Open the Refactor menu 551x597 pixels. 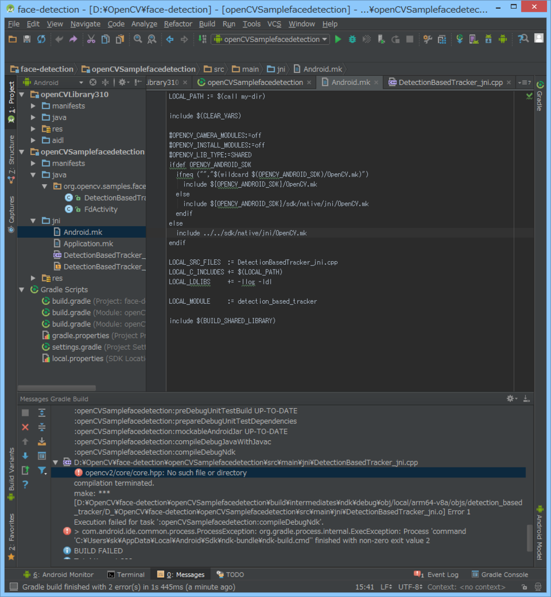coord(178,23)
